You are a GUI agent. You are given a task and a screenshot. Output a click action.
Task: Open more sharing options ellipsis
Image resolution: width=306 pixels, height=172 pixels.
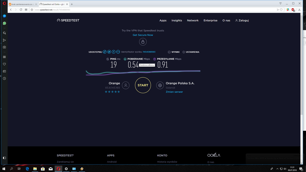click(118, 52)
